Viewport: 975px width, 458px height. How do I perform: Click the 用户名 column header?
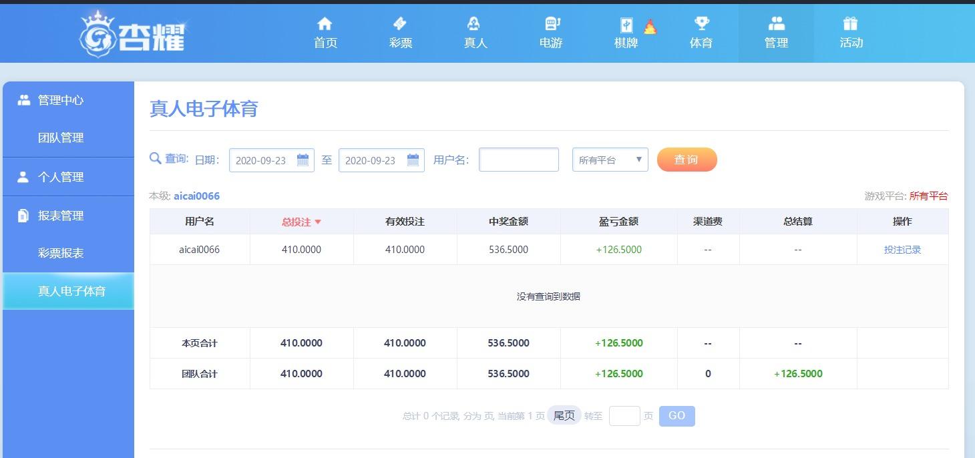tap(200, 222)
